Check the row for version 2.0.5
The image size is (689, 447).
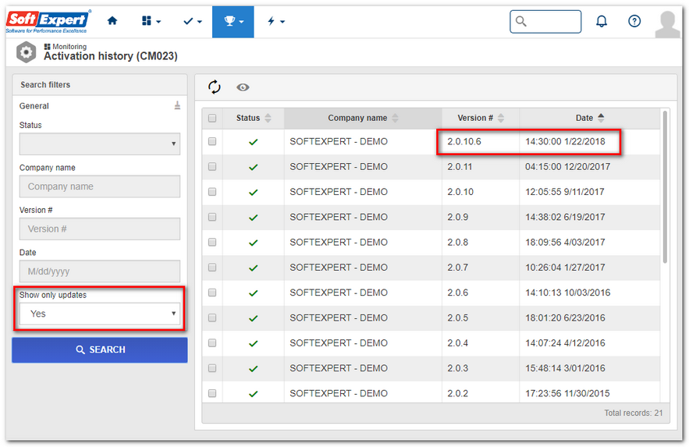coord(212,318)
